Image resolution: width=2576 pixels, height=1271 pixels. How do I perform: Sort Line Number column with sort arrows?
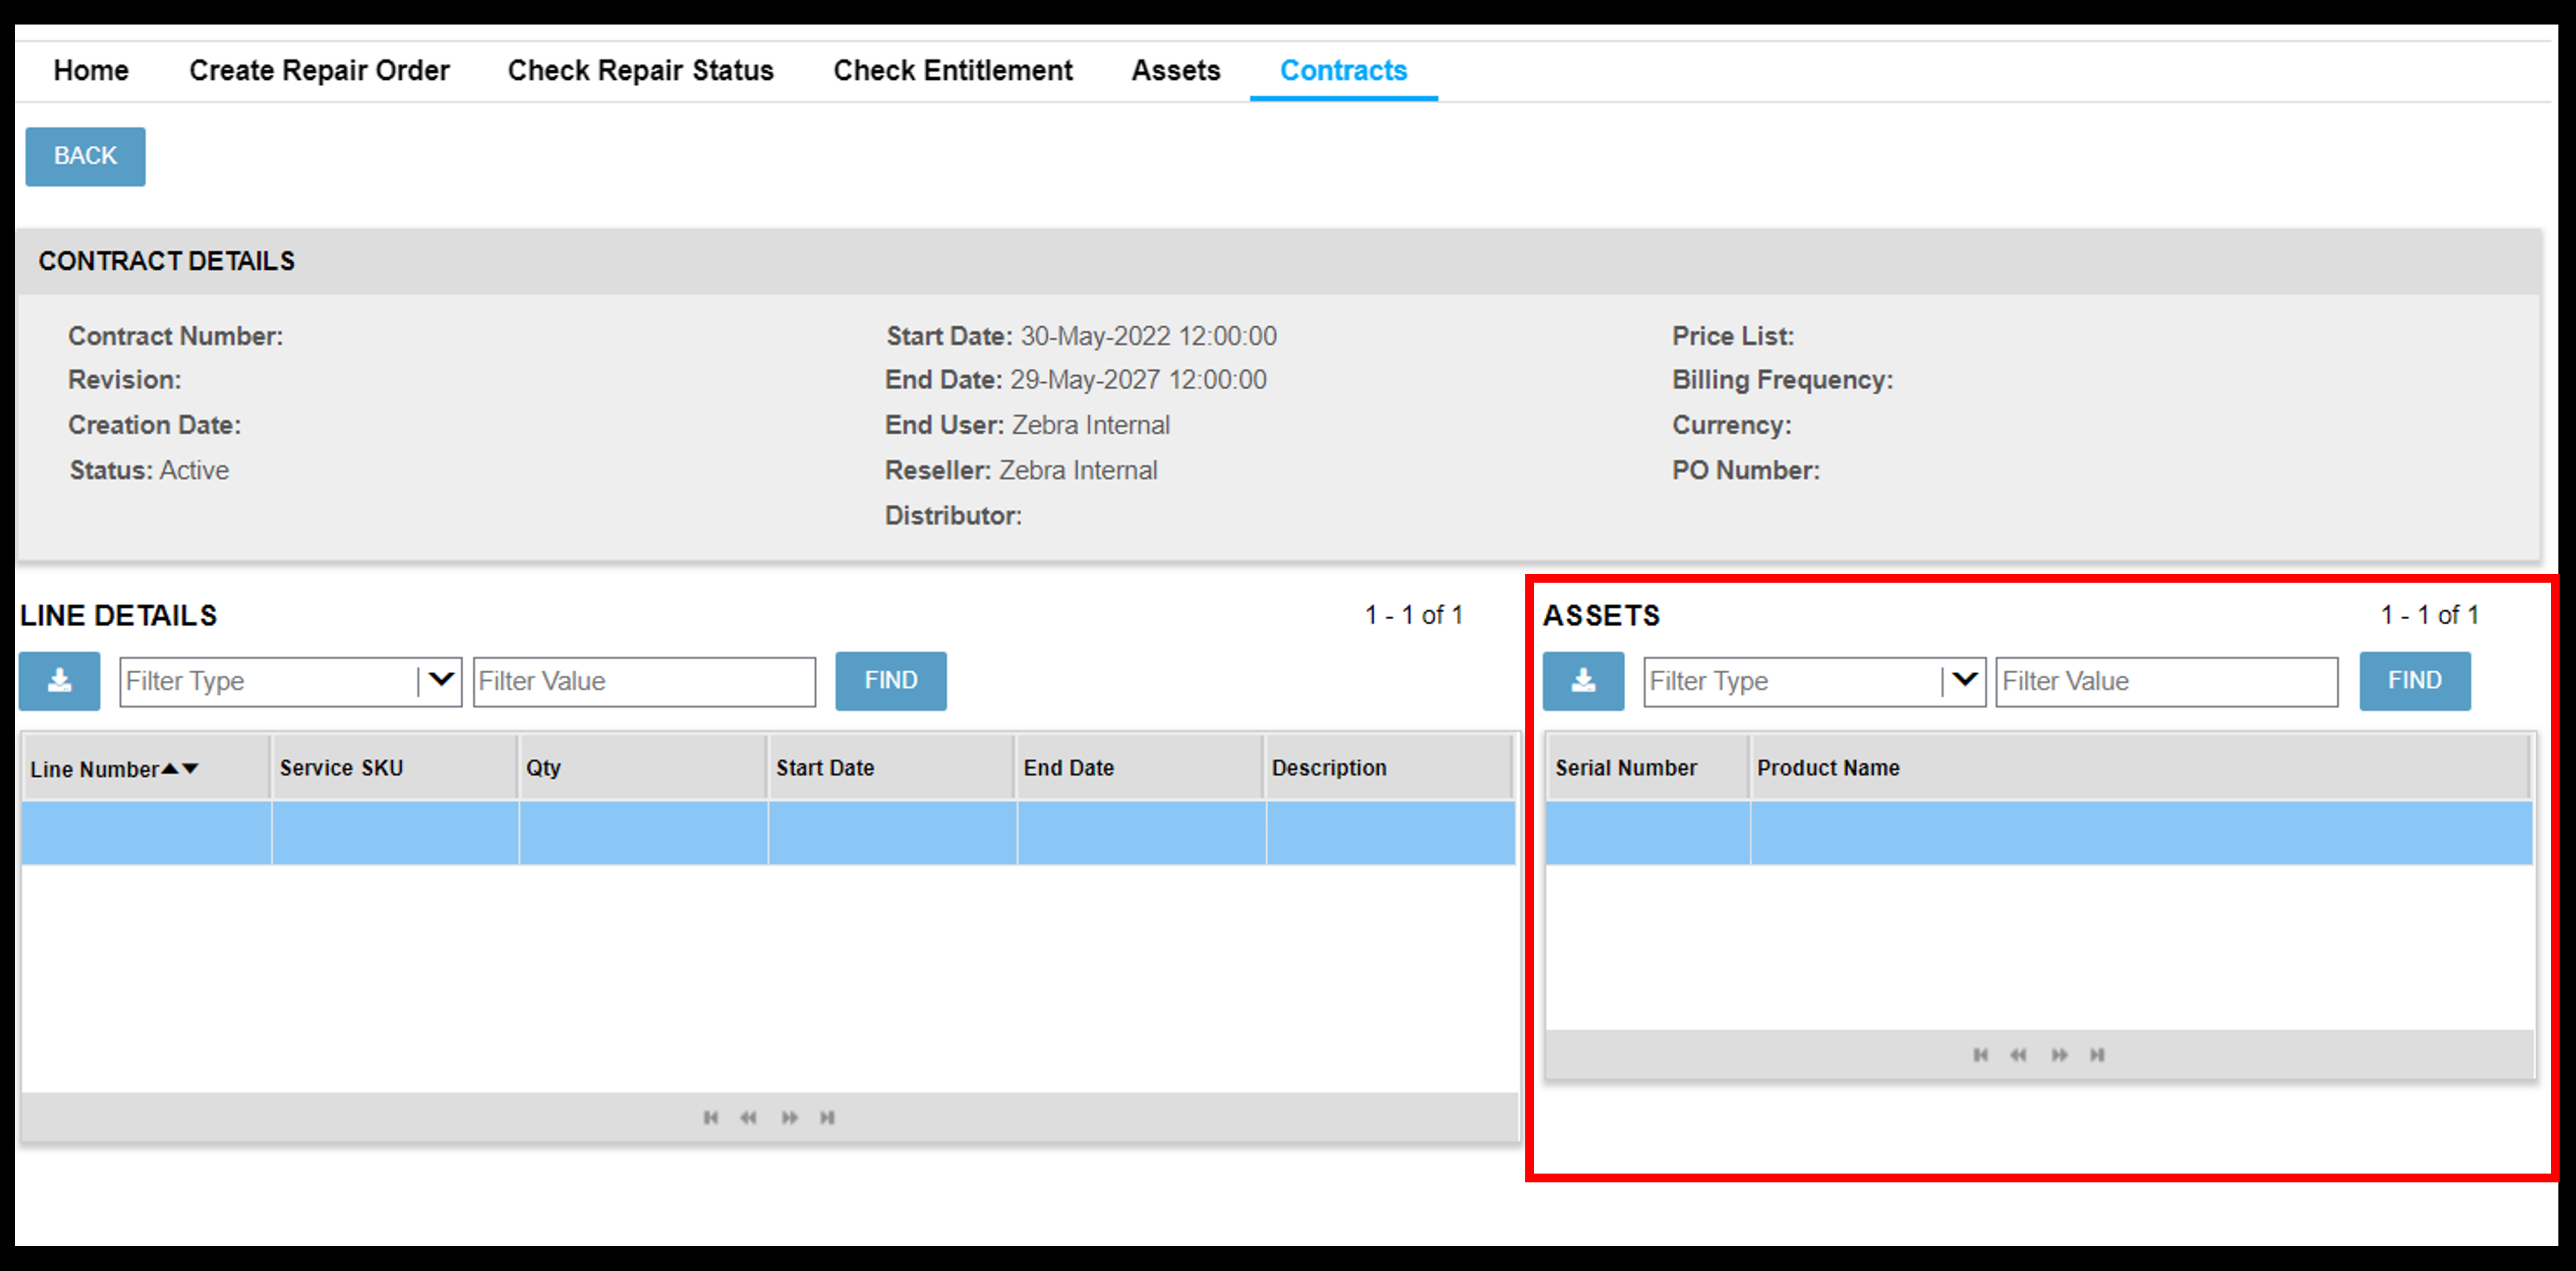click(x=180, y=768)
